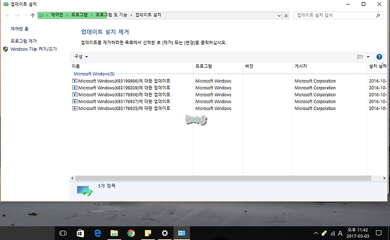The width and height of the screenshot is (390, 240).
Task: Select update KB3199986 row
Action: [x=229, y=81]
